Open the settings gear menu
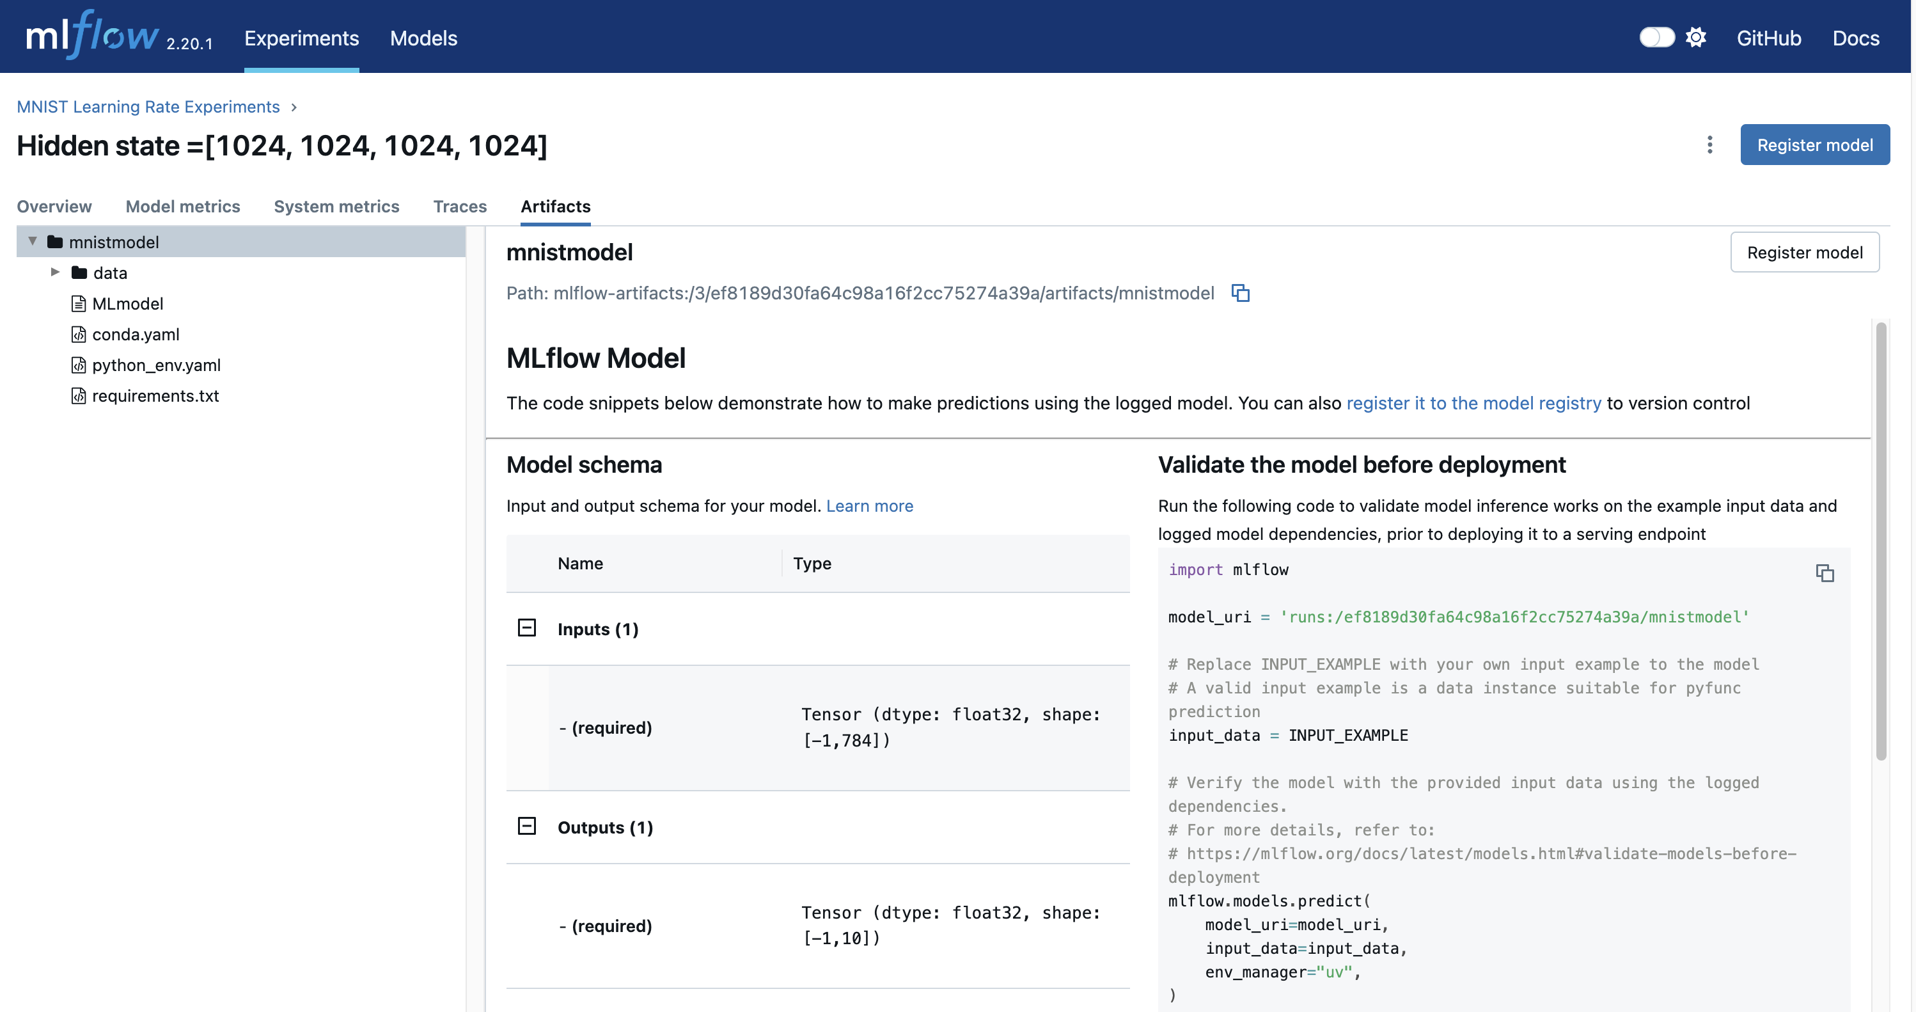 coord(1697,37)
